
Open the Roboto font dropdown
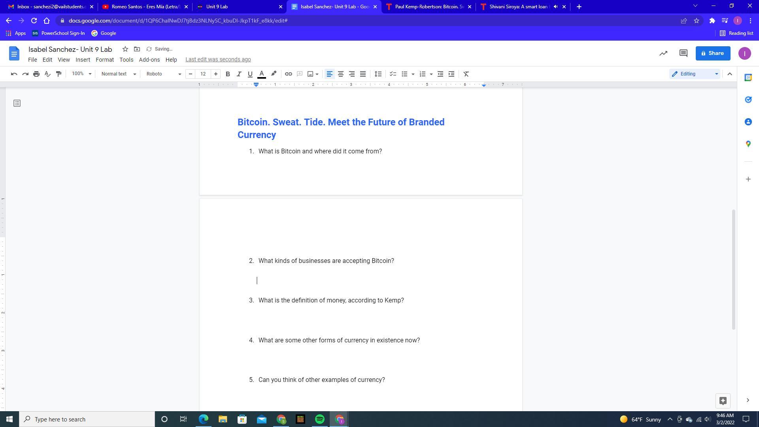163,74
